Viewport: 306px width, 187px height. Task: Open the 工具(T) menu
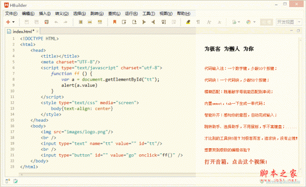[148, 13]
